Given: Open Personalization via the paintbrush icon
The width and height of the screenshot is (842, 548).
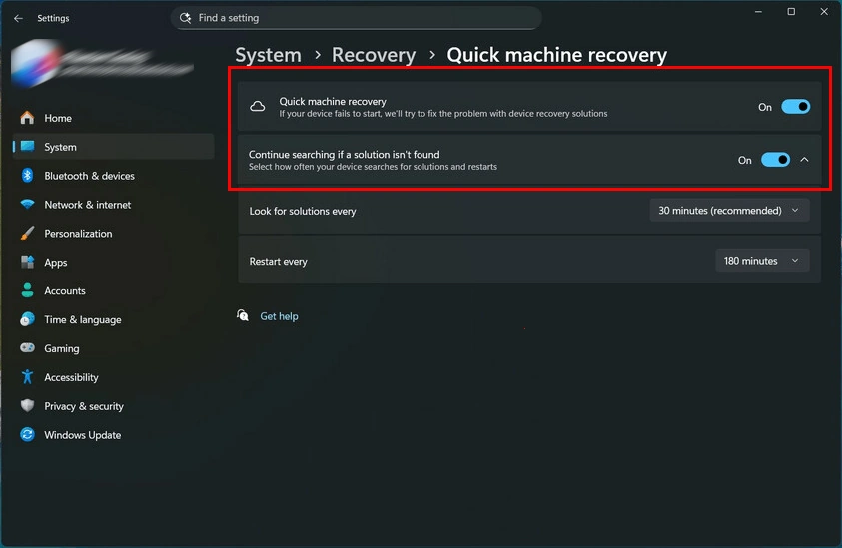Looking at the screenshot, I should tap(27, 234).
